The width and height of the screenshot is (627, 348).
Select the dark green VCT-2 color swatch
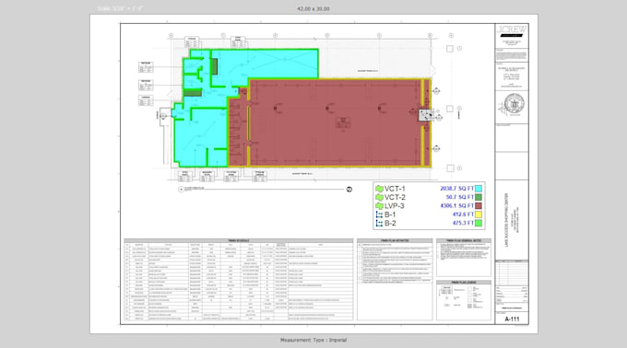point(479,197)
